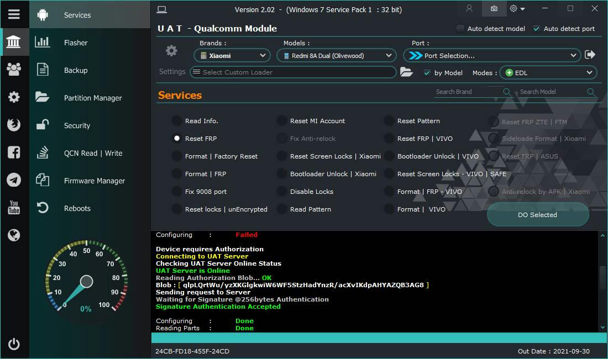Click the Security padlock icon
This screenshot has height=359, width=608.
pyautogui.click(x=42, y=125)
